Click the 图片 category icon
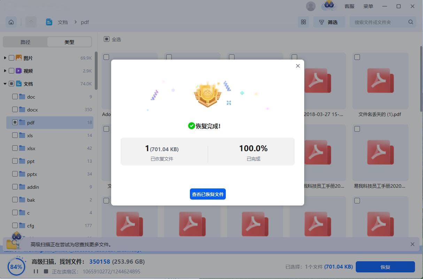423x279 pixels. 19,58
